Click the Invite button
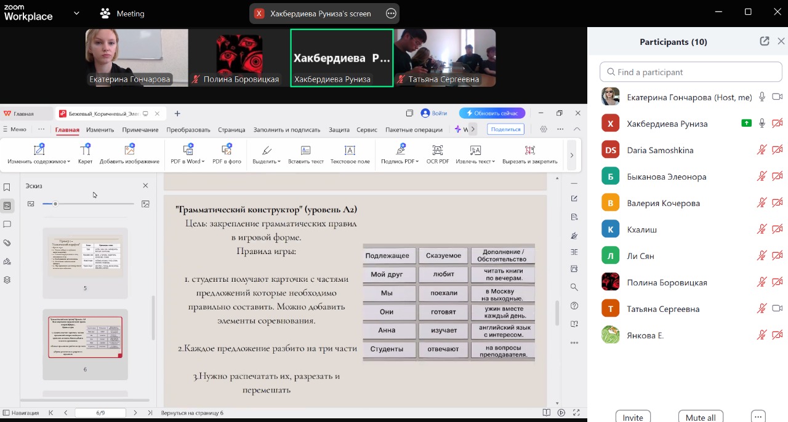The height and width of the screenshot is (422, 788). click(x=633, y=417)
